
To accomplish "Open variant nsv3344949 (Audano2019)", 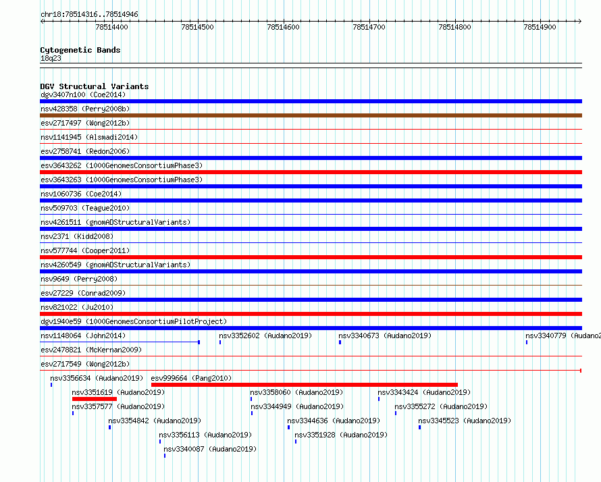I will tap(297, 406).
